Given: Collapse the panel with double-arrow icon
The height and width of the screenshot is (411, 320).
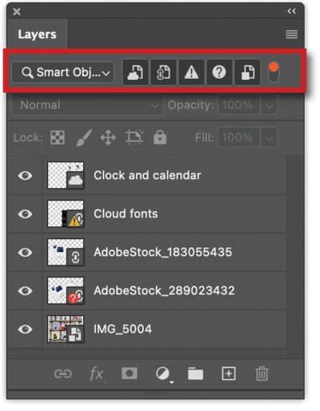Looking at the screenshot, I should coord(291,11).
